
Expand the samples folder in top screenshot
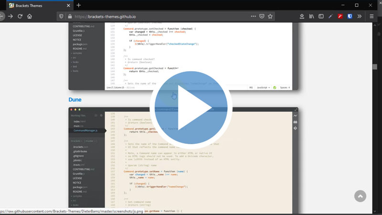click(x=77, y=53)
